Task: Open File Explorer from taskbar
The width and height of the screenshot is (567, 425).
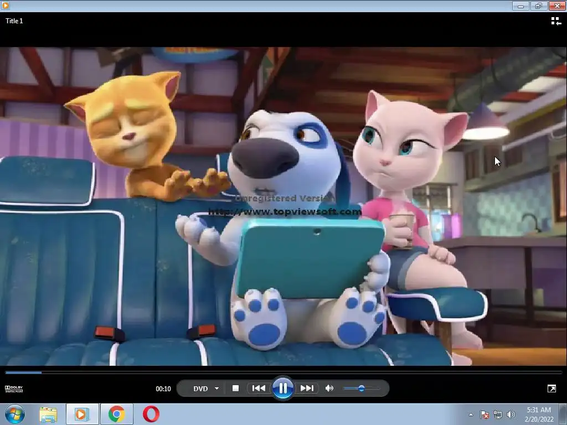Action: coord(48,414)
